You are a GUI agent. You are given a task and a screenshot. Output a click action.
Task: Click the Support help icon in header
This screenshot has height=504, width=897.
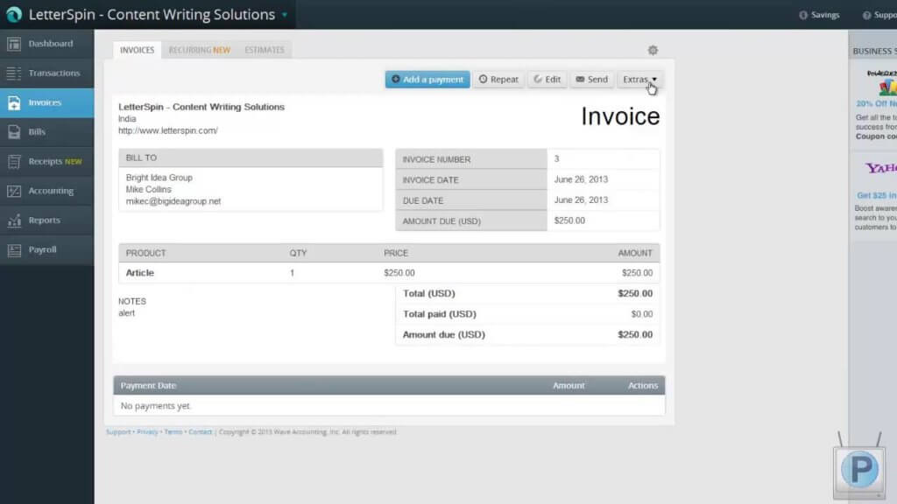point(866,15)
